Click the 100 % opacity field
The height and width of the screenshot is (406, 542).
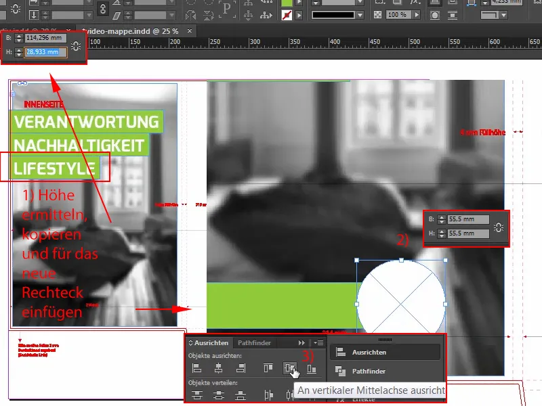(398, 15)
